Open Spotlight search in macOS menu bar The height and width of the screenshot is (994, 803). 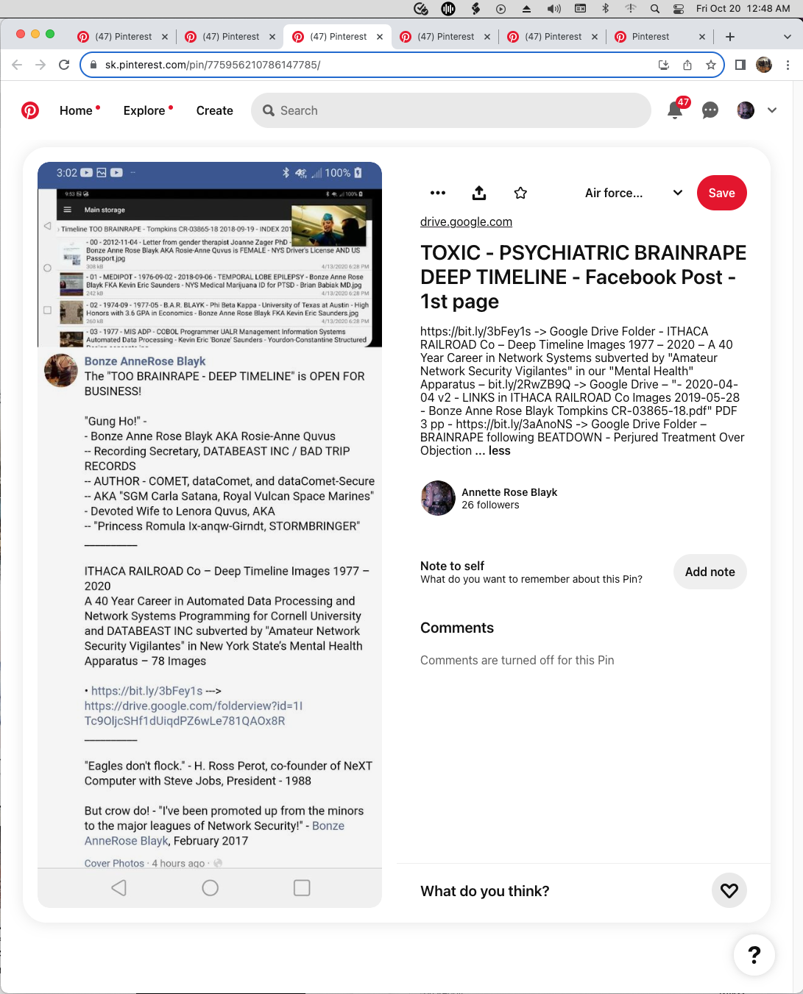tap(655, 9)
